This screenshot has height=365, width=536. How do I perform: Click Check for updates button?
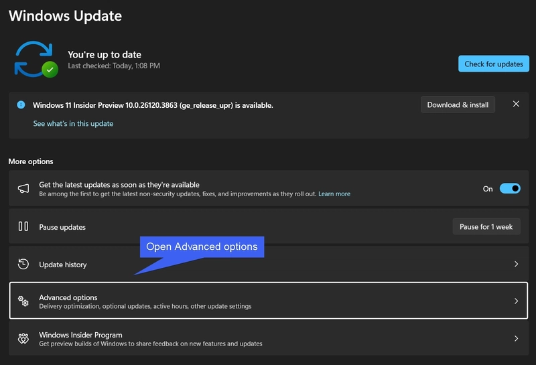[x=494, y=64]
